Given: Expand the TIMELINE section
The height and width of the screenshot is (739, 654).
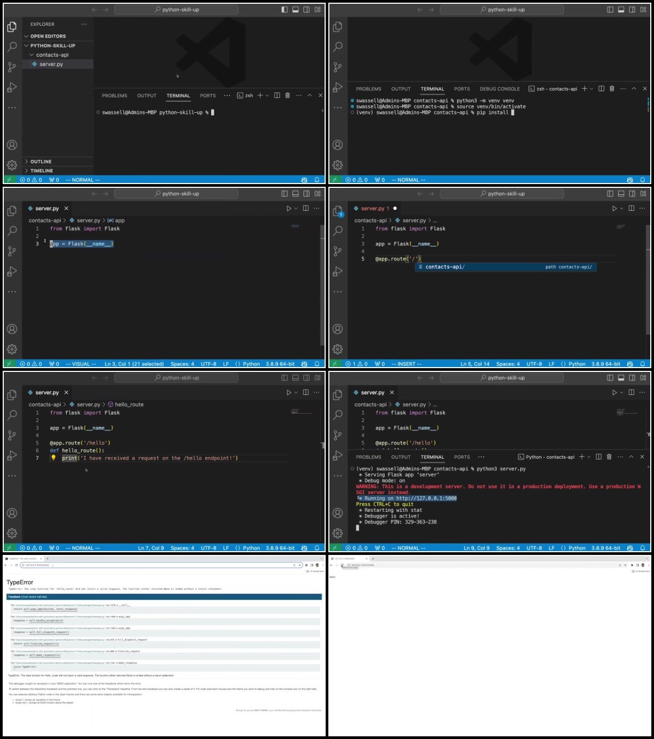Looking at the screenshot, I should [x=58, y=171].
